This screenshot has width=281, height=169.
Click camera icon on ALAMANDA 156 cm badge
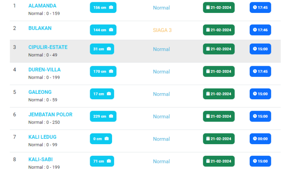pyautogui.click(x=111, y=8)
